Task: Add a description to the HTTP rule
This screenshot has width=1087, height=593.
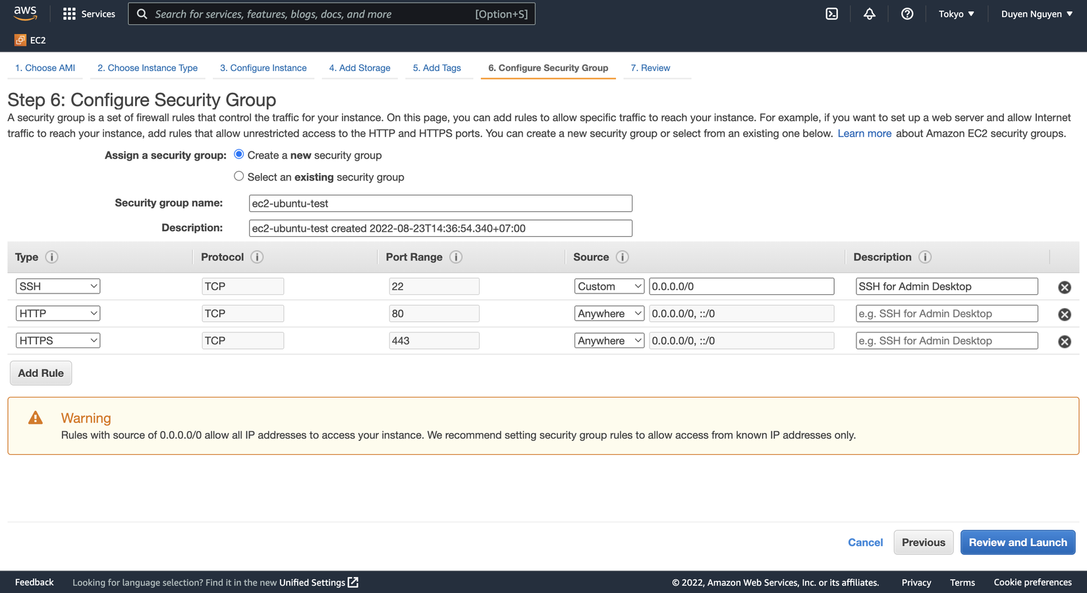Action: (947, 313)
